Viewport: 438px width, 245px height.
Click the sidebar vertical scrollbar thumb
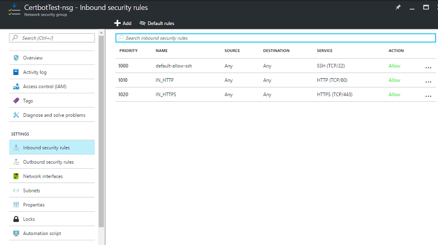pos(101,131)
